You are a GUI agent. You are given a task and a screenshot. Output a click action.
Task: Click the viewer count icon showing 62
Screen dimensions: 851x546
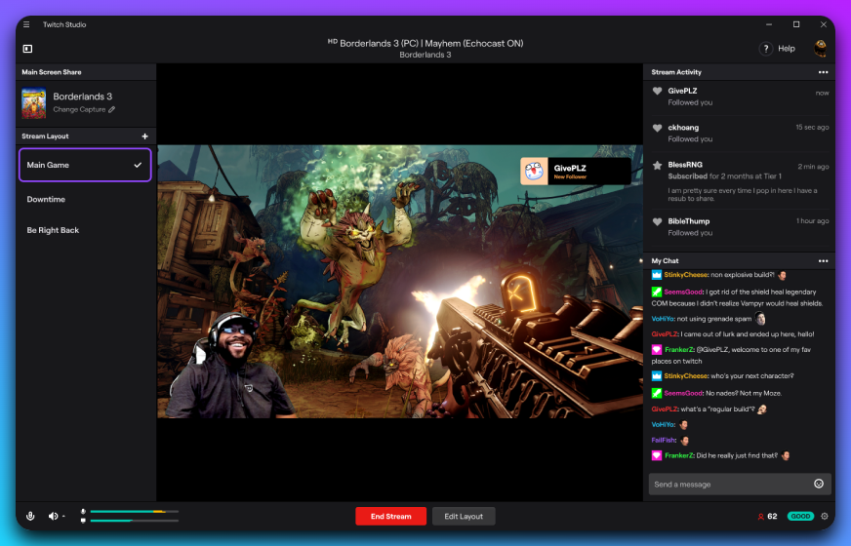pyautogui.click(x=761, y=517)
